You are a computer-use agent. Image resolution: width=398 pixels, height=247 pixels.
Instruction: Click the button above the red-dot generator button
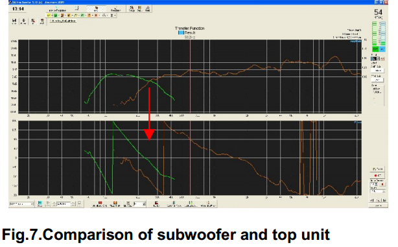[377, 169]
